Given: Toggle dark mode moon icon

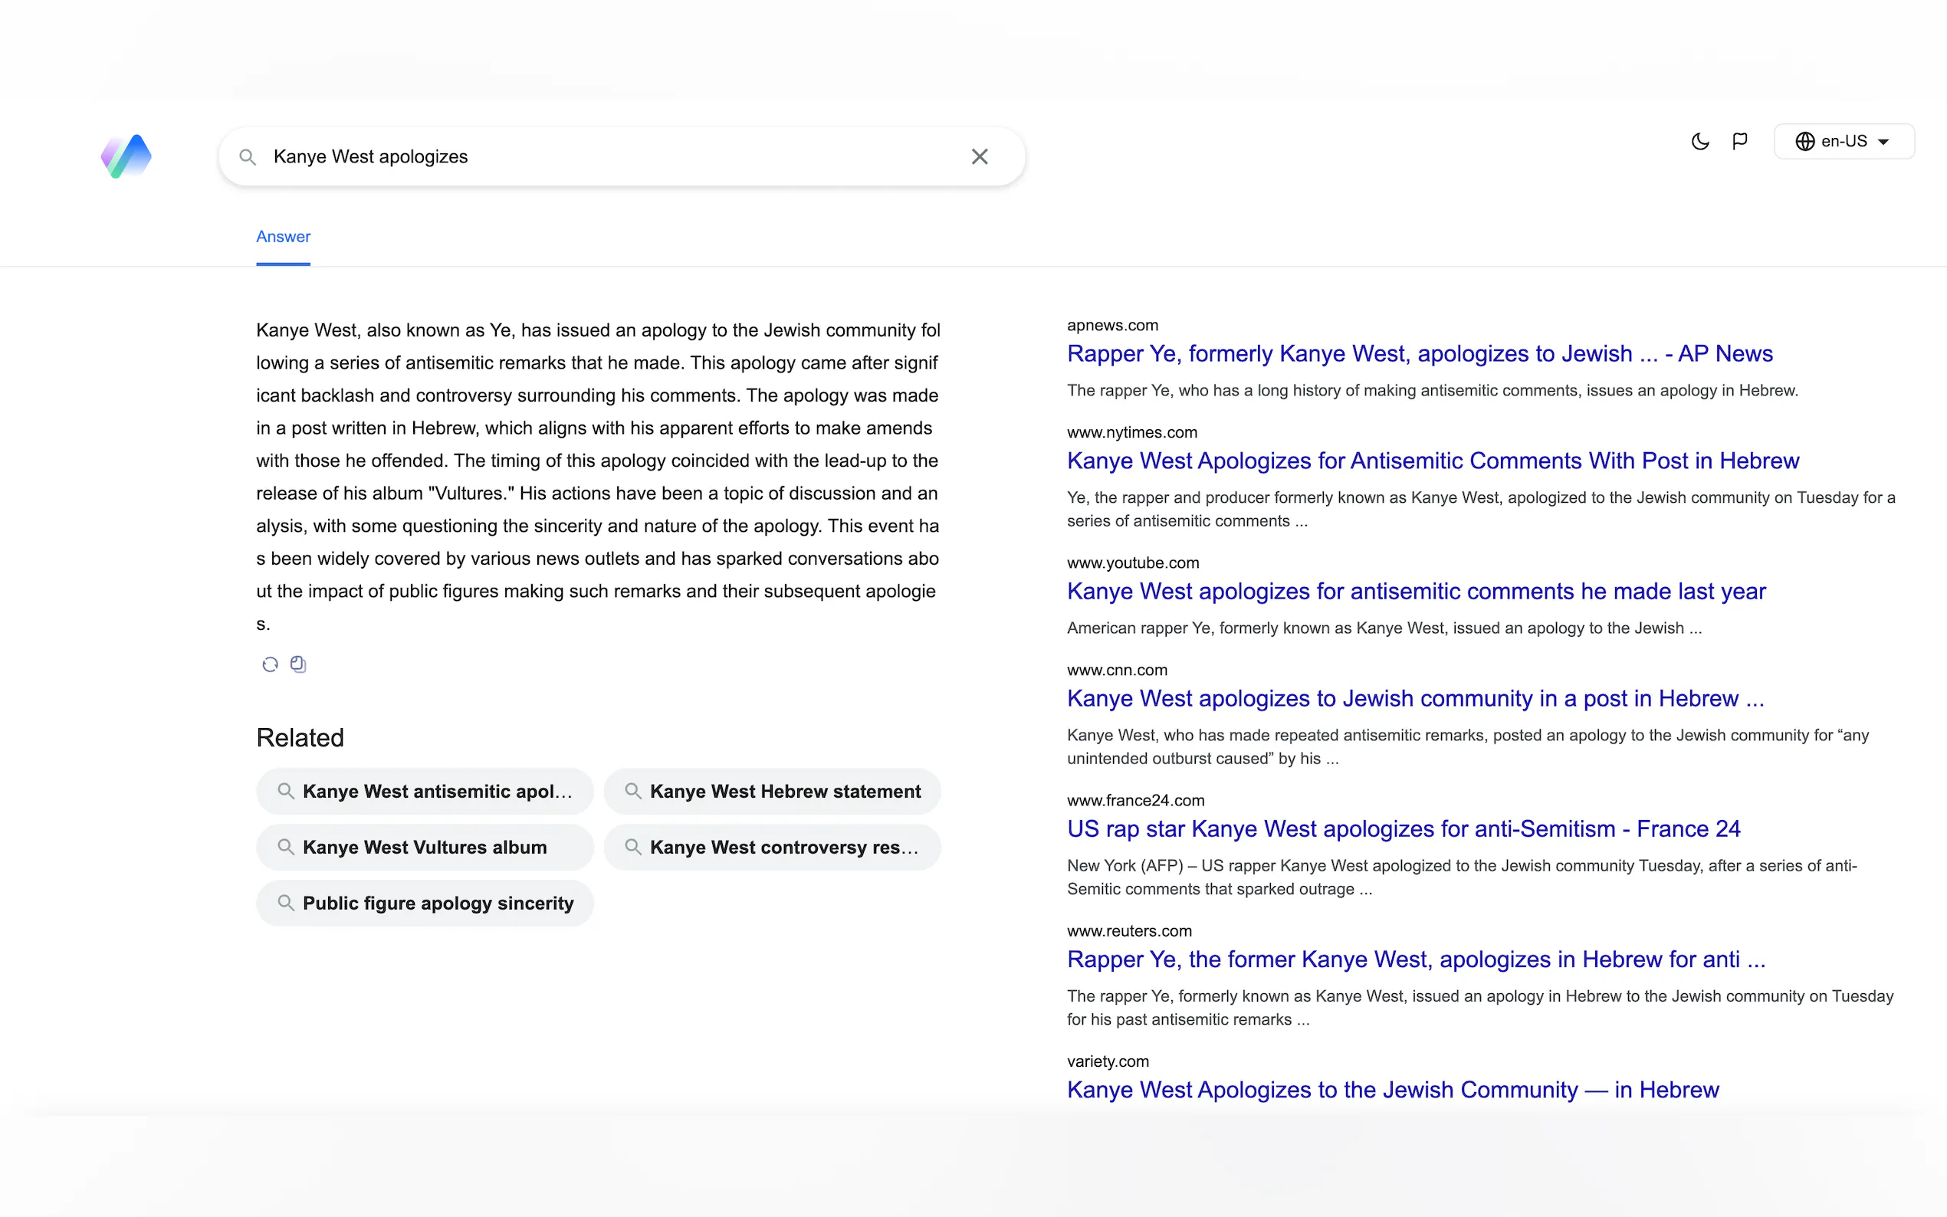Looking at the screenshot, I should click(1699, 142).
